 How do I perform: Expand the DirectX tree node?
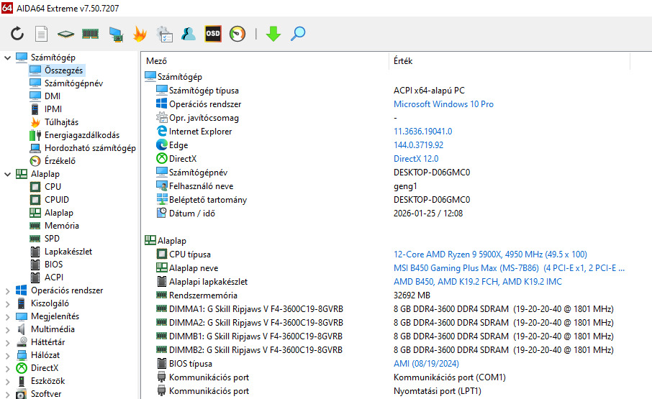7,368
